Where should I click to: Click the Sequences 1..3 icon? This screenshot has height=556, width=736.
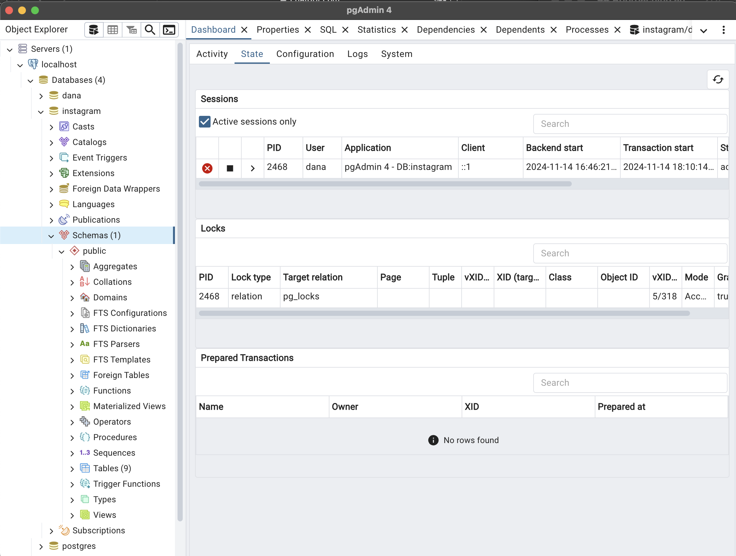[85, 453]
